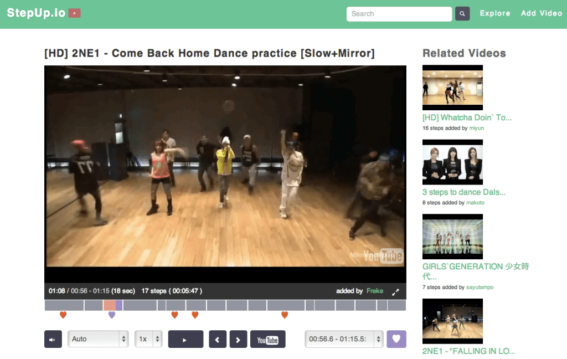This screenshot has width=567, height=359.
Task: Click the video title heading text
Action: [209, 53]
